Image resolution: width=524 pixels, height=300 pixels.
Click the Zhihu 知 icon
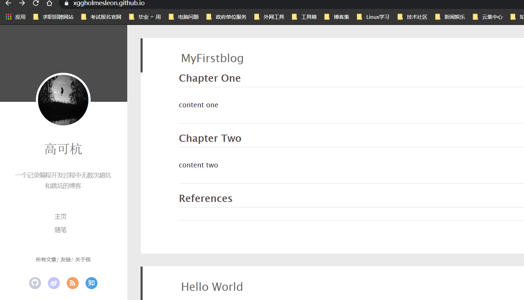(x=91, y=283)
